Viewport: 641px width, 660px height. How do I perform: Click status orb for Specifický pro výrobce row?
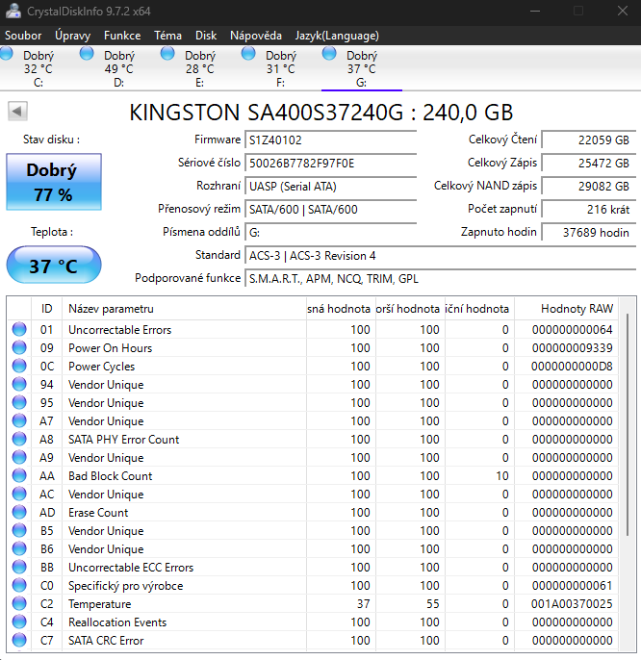pyautogui.click(x=19, y=586)
